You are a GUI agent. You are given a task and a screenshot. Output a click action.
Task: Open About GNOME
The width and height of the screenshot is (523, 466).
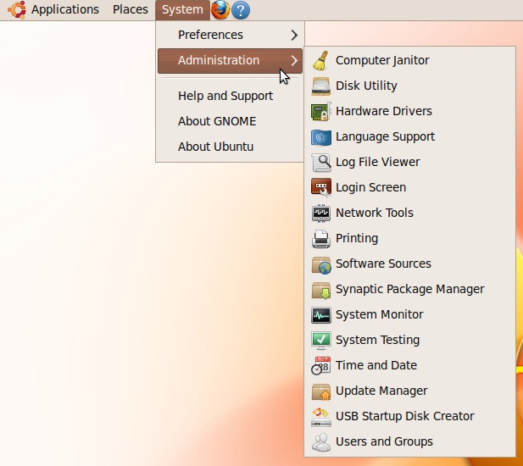point(230,121)
